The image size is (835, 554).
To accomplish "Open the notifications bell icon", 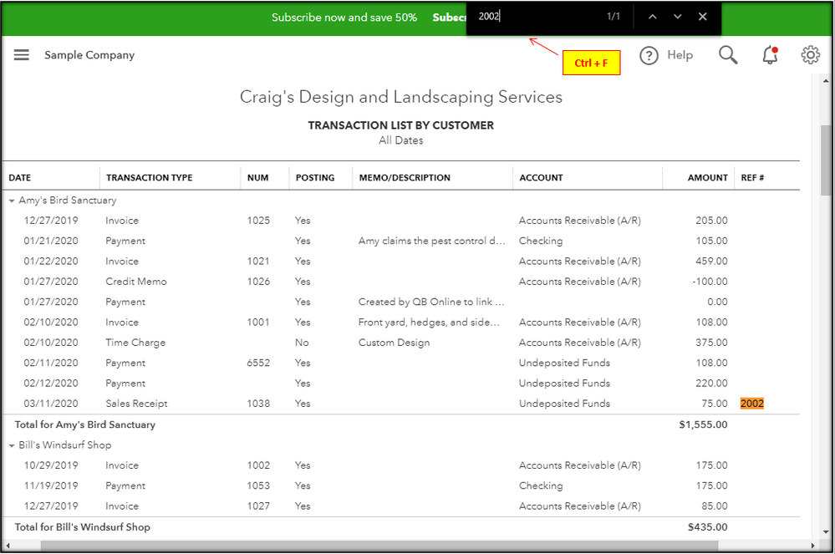I will point(770,55).
